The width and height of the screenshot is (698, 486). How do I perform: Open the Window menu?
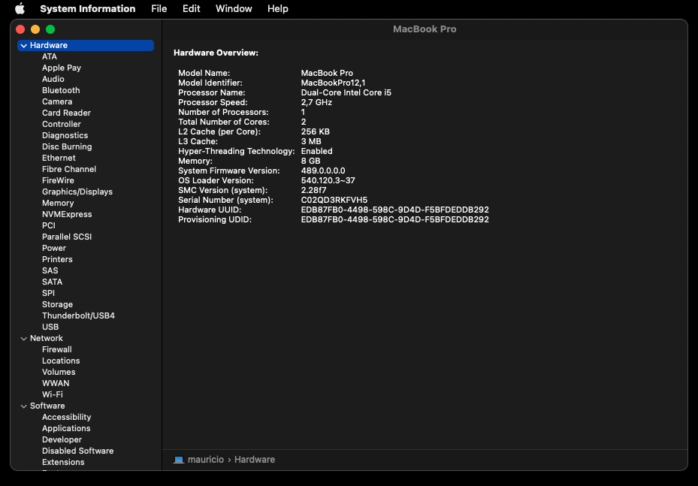click(234, 9)
